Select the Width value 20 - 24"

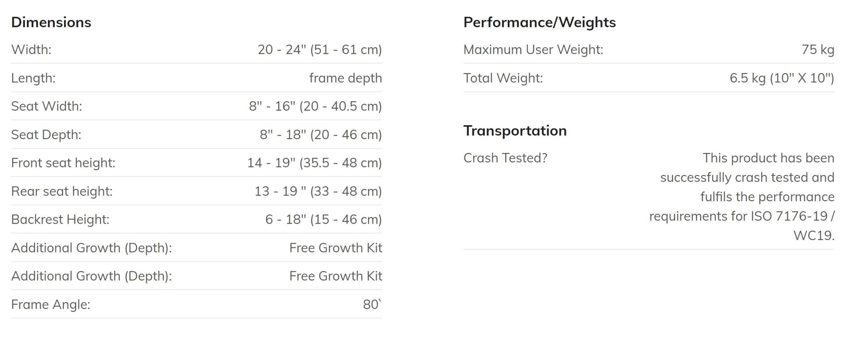319,49
